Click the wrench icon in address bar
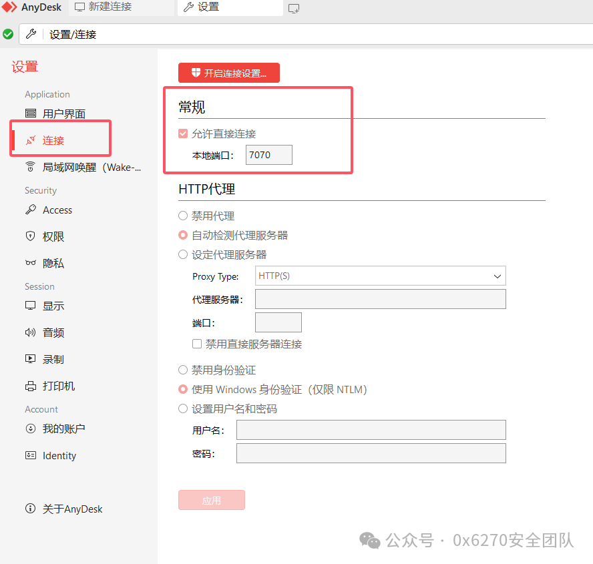Image resolution: width=593 pixels, height=564 pixels. [31, 34]
